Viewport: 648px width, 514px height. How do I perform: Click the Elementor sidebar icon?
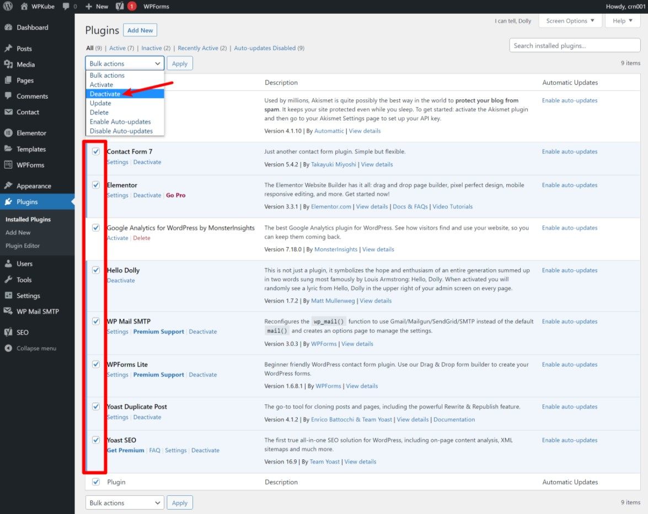click(8, 133)
